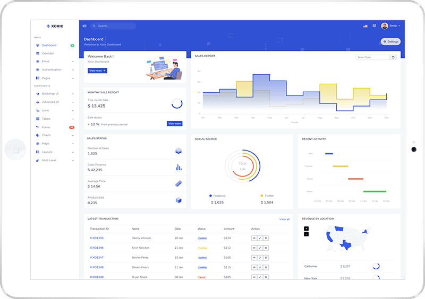Zoom out on the revenue map

point(306,234)
